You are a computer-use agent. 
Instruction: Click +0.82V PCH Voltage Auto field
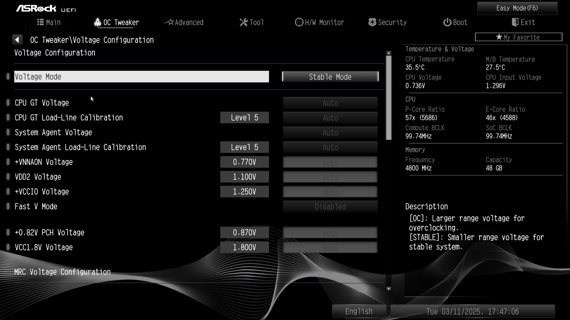point(330,233)
